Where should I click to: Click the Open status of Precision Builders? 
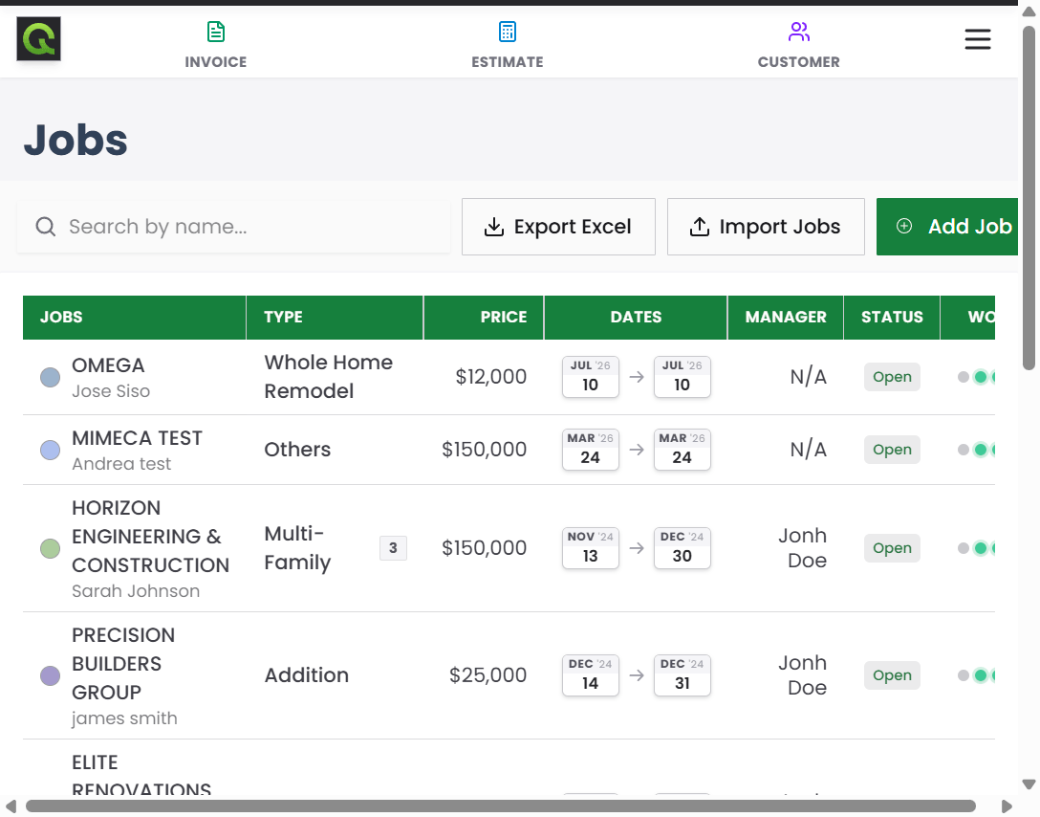892,675
